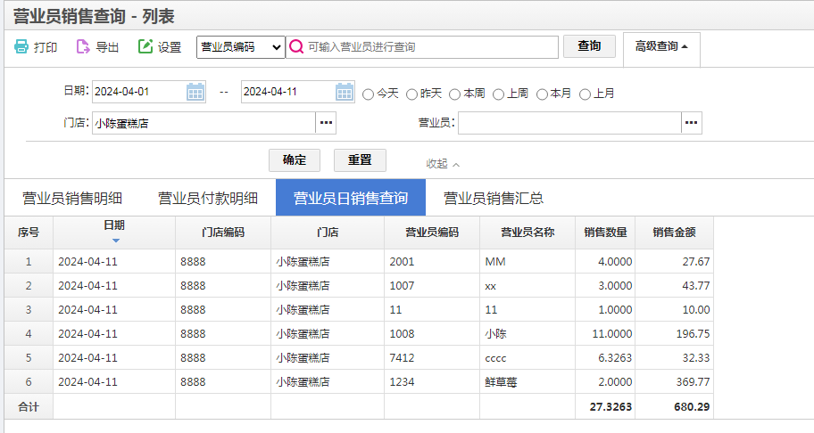Select the 营业员日销售查询 tab
The image size is (814, 433).
click(x=351, y=198)
